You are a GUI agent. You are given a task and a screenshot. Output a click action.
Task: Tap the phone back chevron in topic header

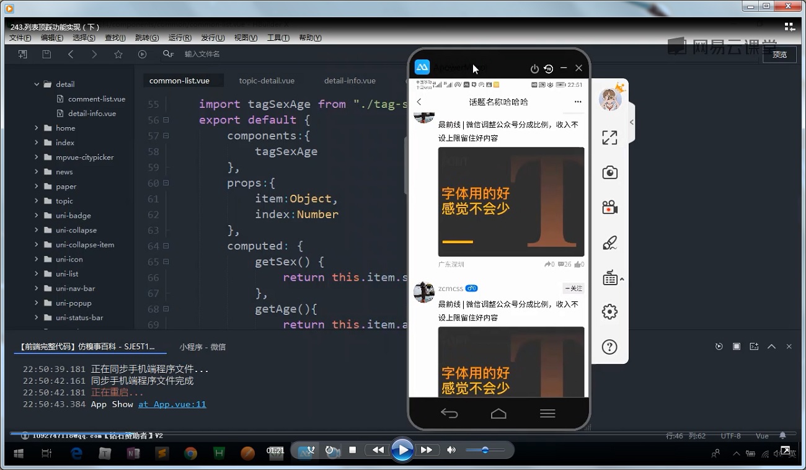pyautogui.click(x=419, y=102)
